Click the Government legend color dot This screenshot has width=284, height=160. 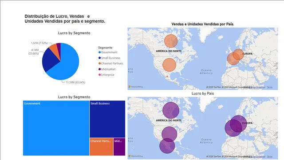tap(99, 52)
